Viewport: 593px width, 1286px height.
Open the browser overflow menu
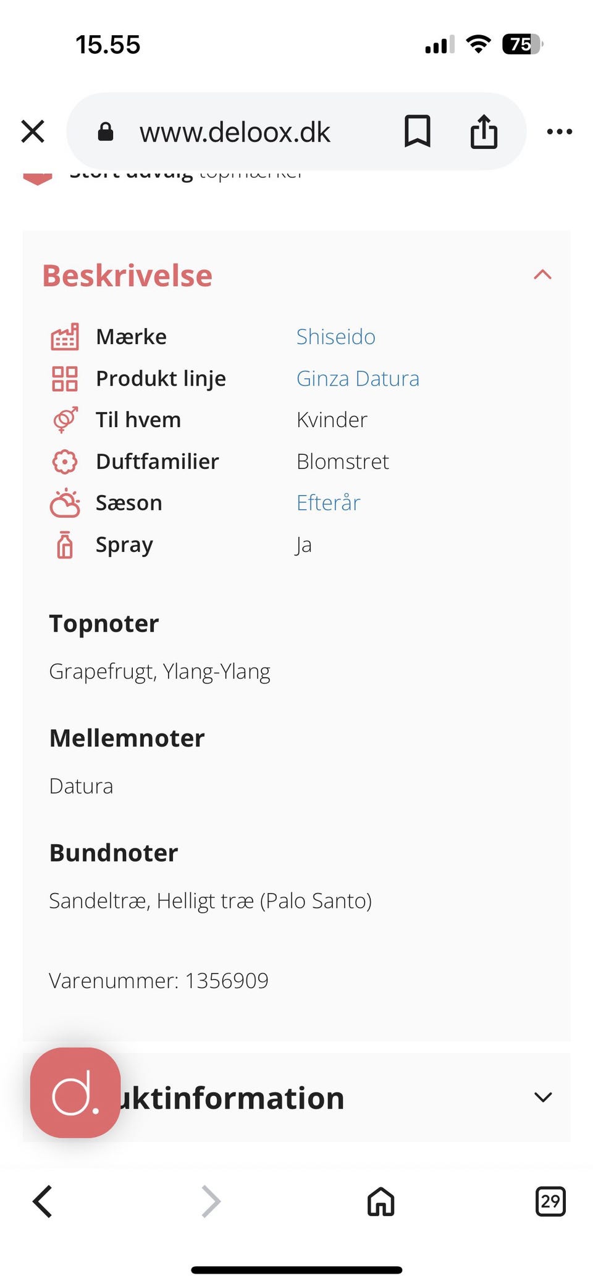pyautogui.click(x=559, y=131)
